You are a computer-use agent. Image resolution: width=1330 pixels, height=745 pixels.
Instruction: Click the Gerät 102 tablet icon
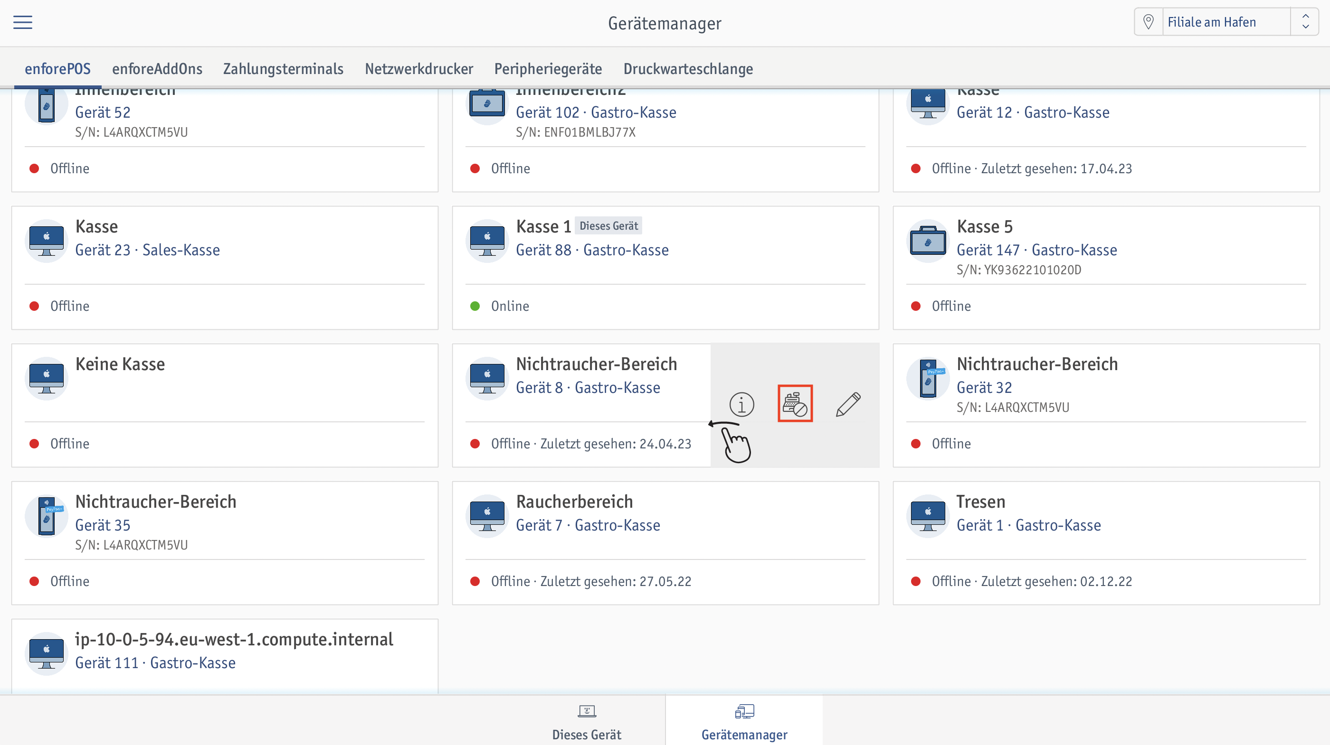(487, 106)
